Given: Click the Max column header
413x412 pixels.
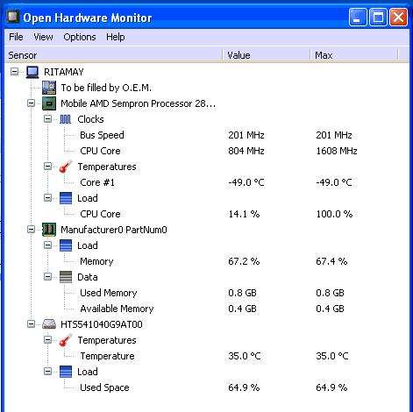Looking at the screenshot, I should click(x=354, y=55).
